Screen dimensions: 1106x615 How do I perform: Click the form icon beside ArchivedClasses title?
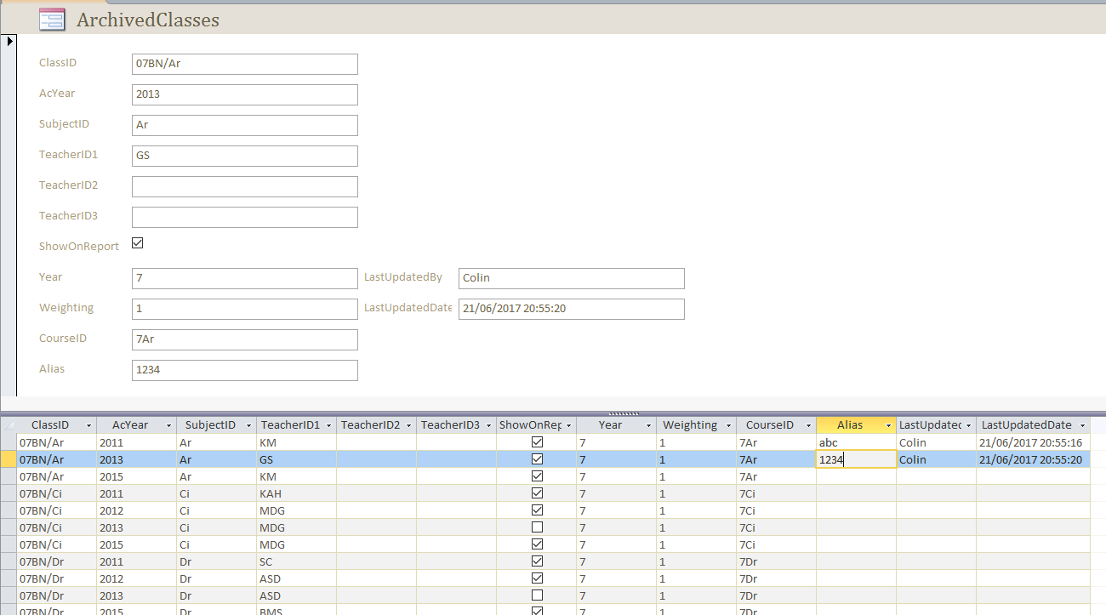(x=52, y=20)
